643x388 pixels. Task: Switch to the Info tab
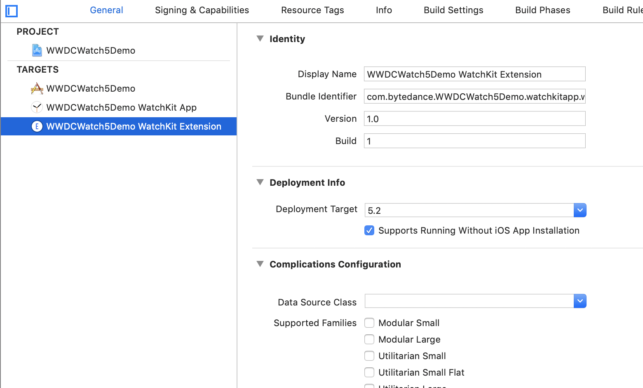coord(384,10)
